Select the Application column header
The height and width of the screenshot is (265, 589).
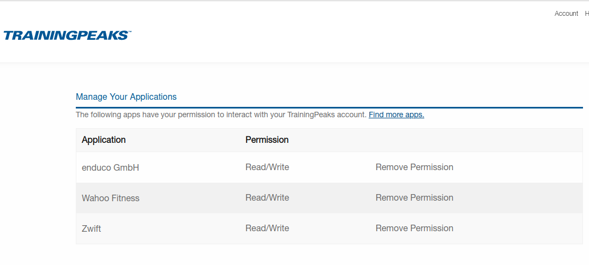[104, 140]
